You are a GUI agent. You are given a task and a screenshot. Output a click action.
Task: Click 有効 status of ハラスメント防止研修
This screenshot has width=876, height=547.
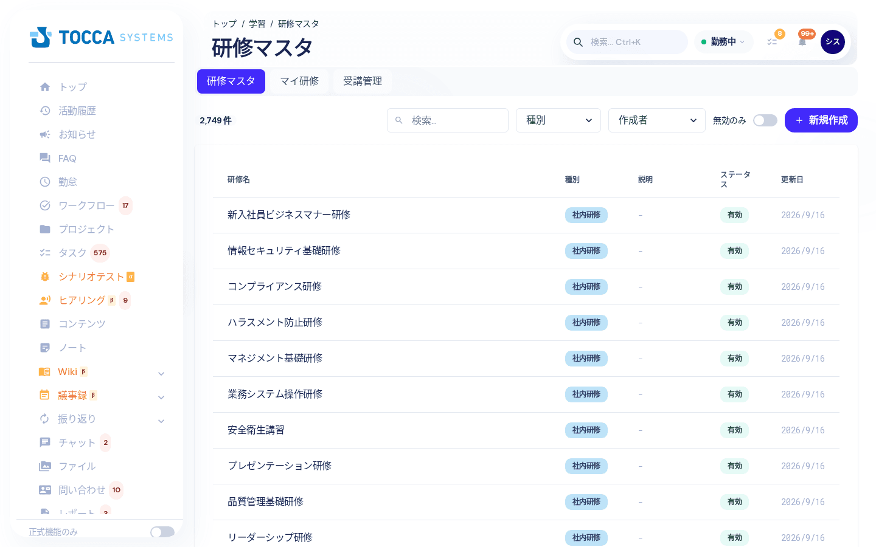735,323
